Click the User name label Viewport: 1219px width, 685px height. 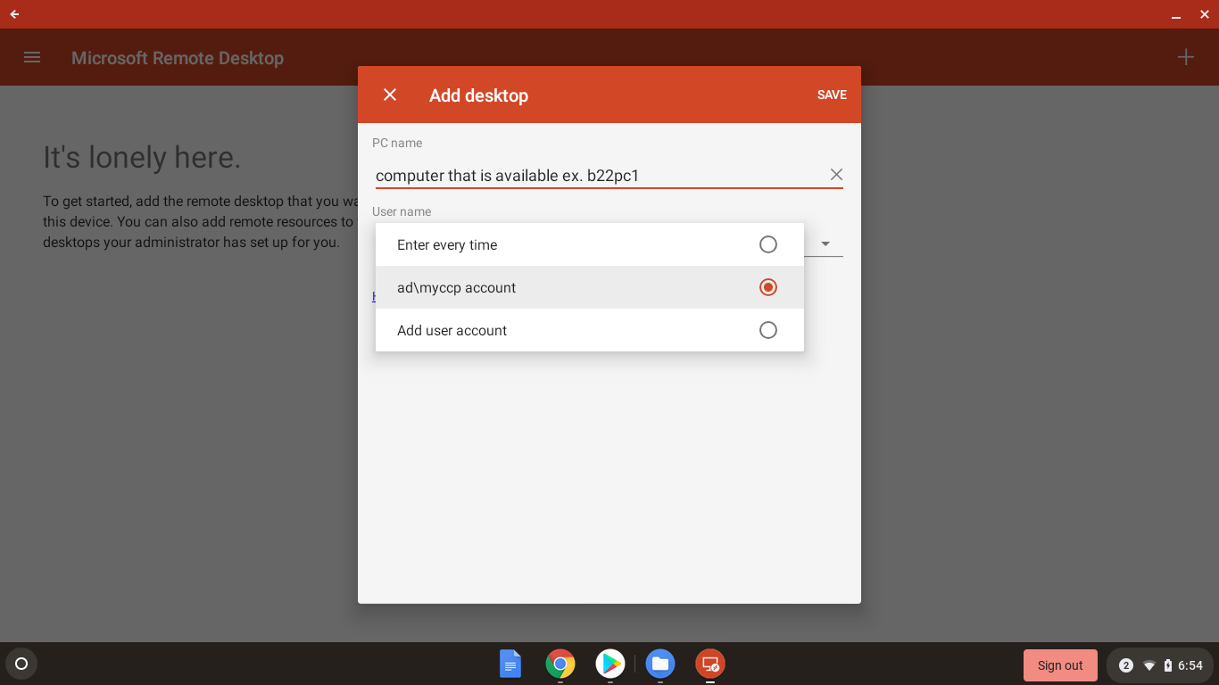[x=402, y=211]
